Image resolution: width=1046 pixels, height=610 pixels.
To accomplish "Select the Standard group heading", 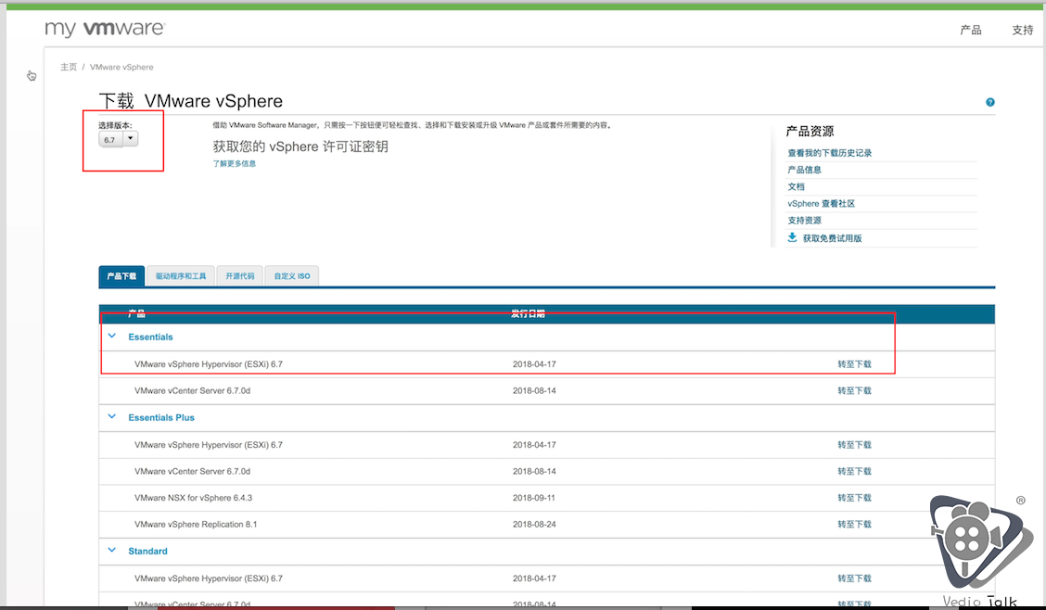I will pyautogui.click(x=147, y=552).
